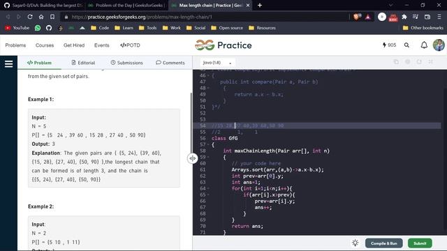Open the user profile avatar
Screen dimensions: 447x251
[x=439, y=45]
